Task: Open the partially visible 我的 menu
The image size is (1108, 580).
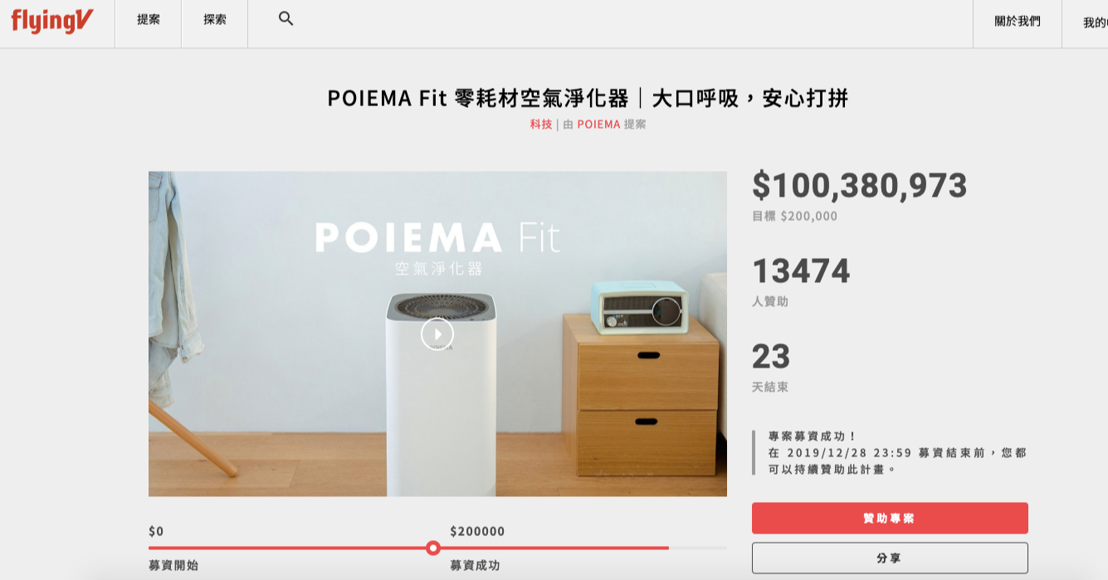Action: pyautogui.click(x=1095, y=22)
